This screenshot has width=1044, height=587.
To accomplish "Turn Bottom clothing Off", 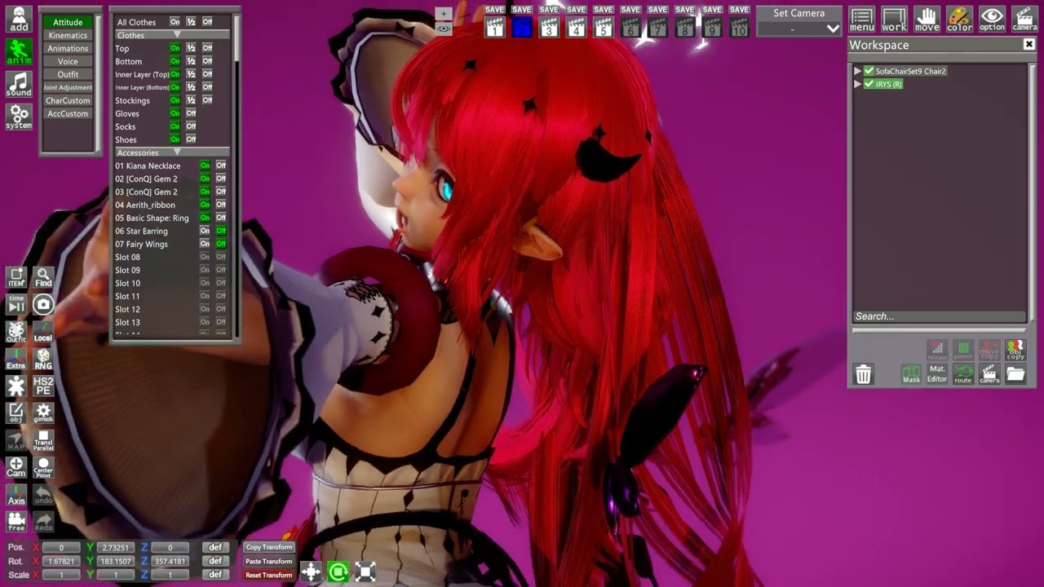I will click(207, 61).
